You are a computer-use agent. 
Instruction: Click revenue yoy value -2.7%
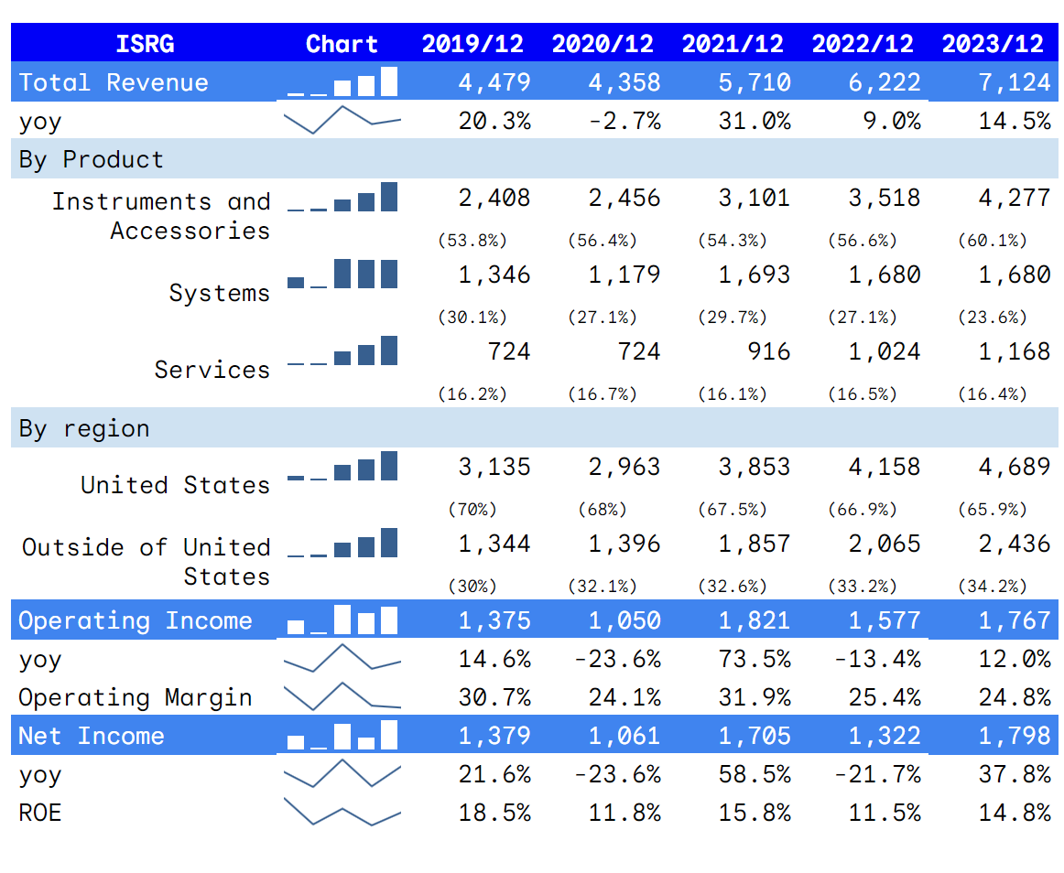624,121
